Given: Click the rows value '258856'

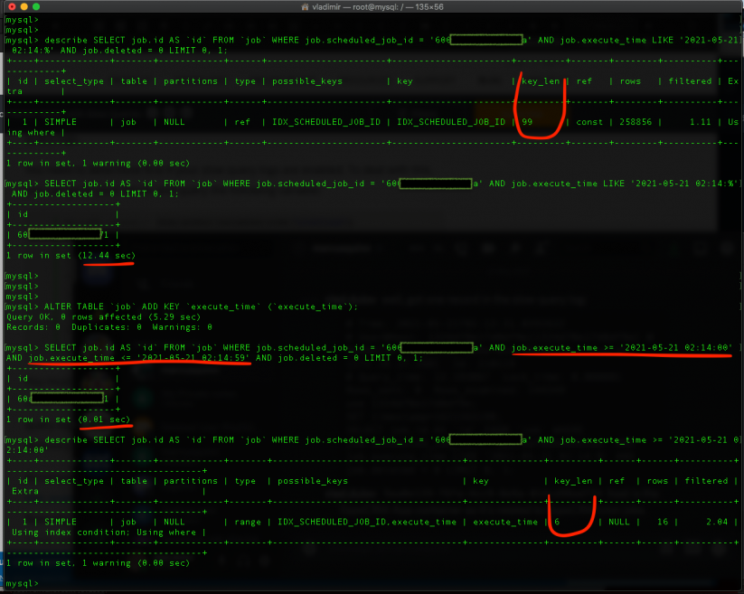Looking at the screenshot, I should 636,122.
